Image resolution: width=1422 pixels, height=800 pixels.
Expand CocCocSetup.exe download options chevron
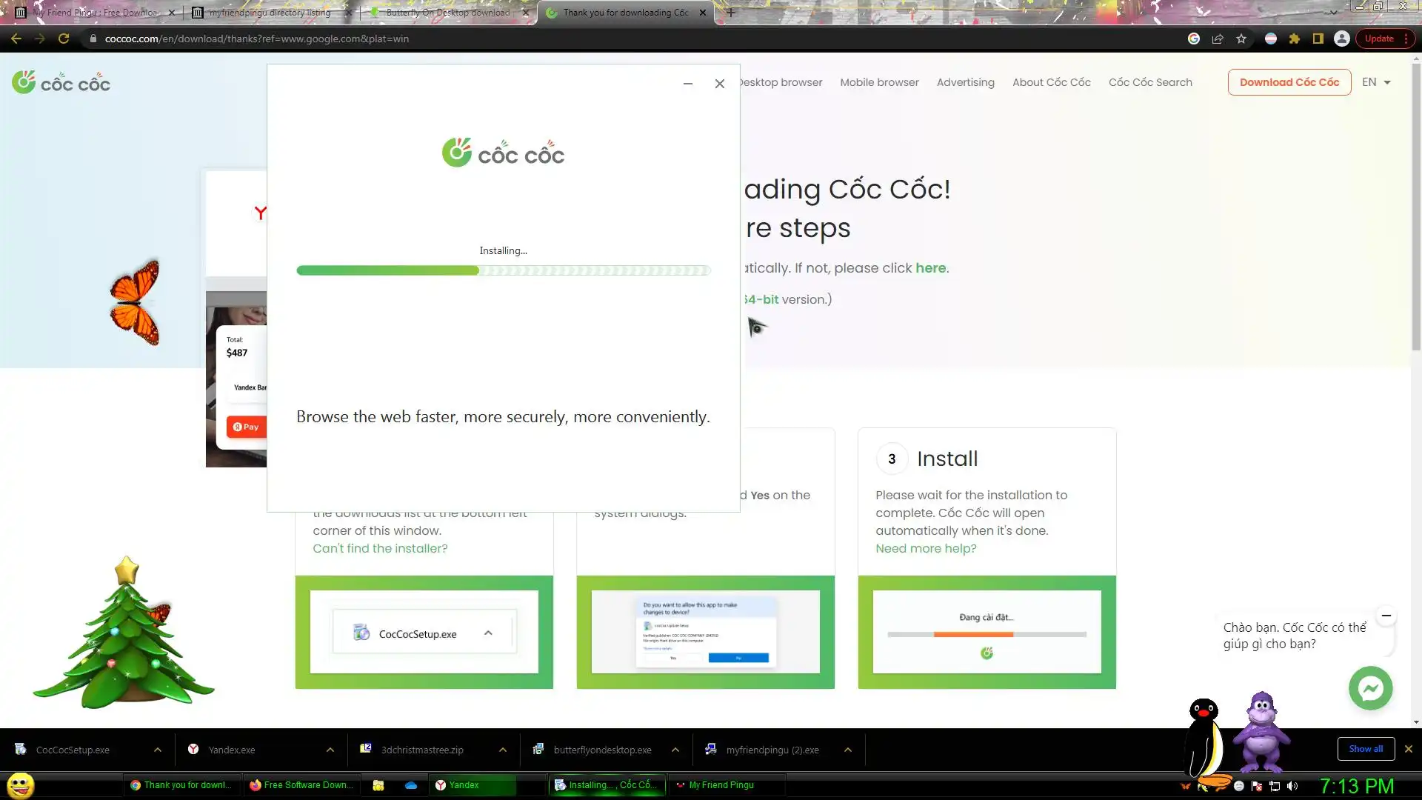click(158, 750)
